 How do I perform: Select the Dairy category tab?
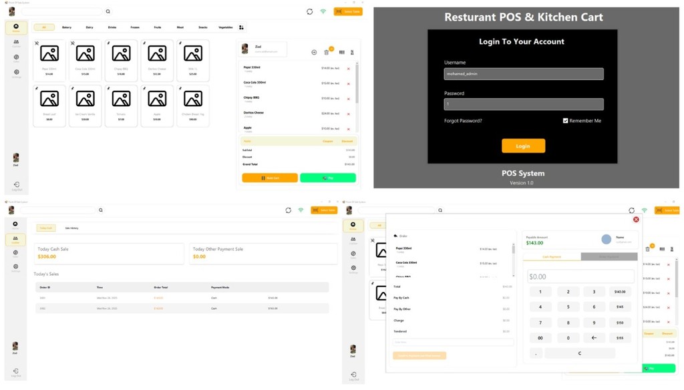(90, 27)
